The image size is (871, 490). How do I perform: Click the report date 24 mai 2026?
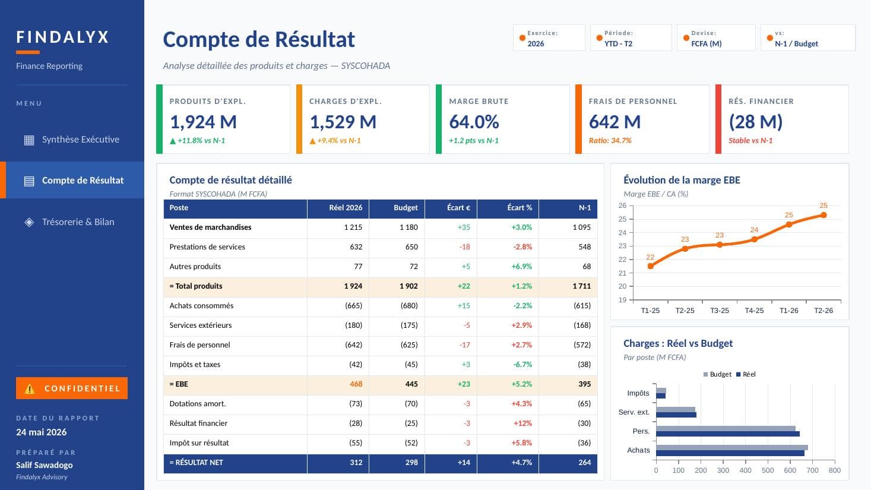coord(42,432)
